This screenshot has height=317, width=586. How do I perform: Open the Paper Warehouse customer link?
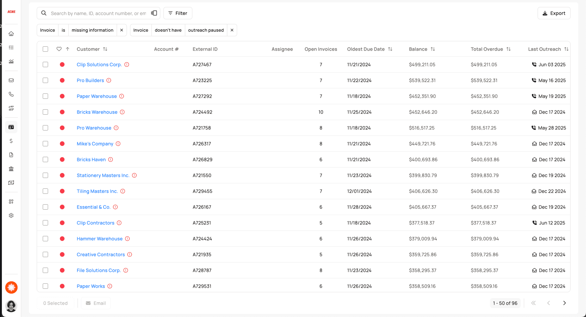(97, 96)
